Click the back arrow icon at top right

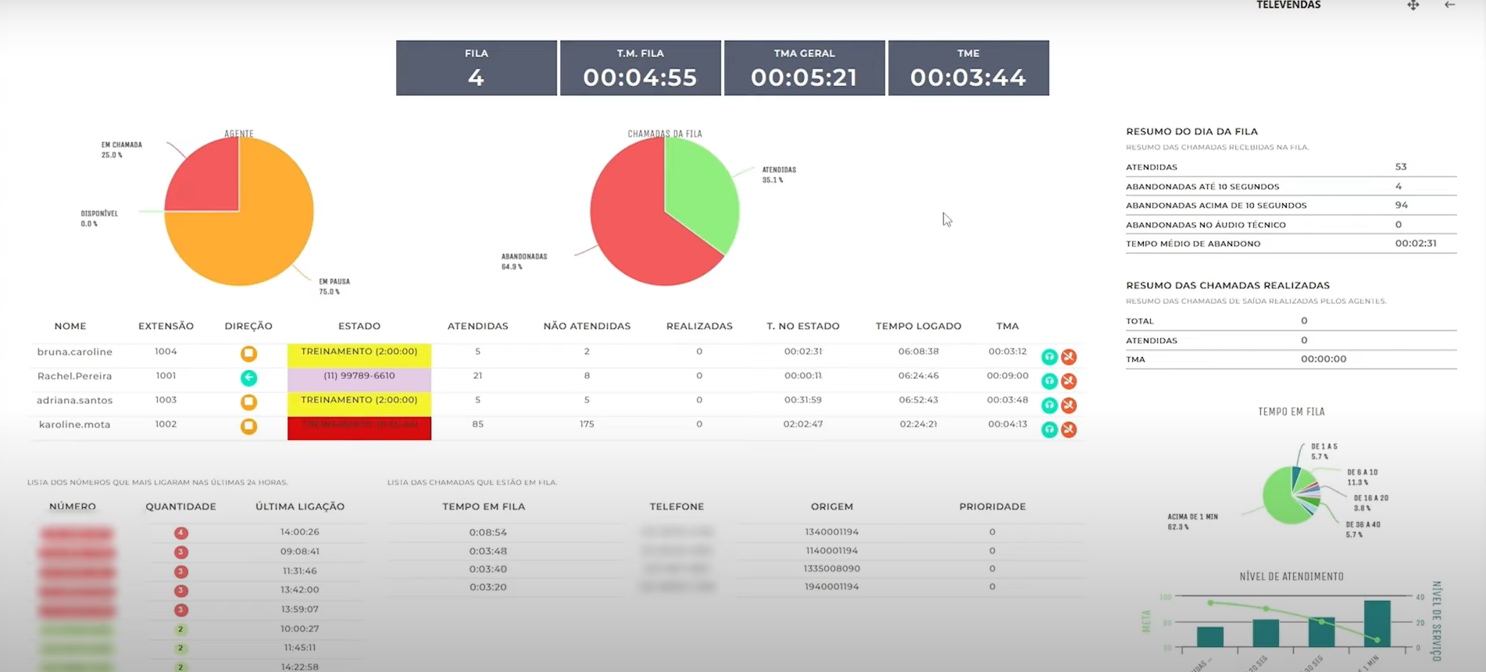[x=1450, y=5]
